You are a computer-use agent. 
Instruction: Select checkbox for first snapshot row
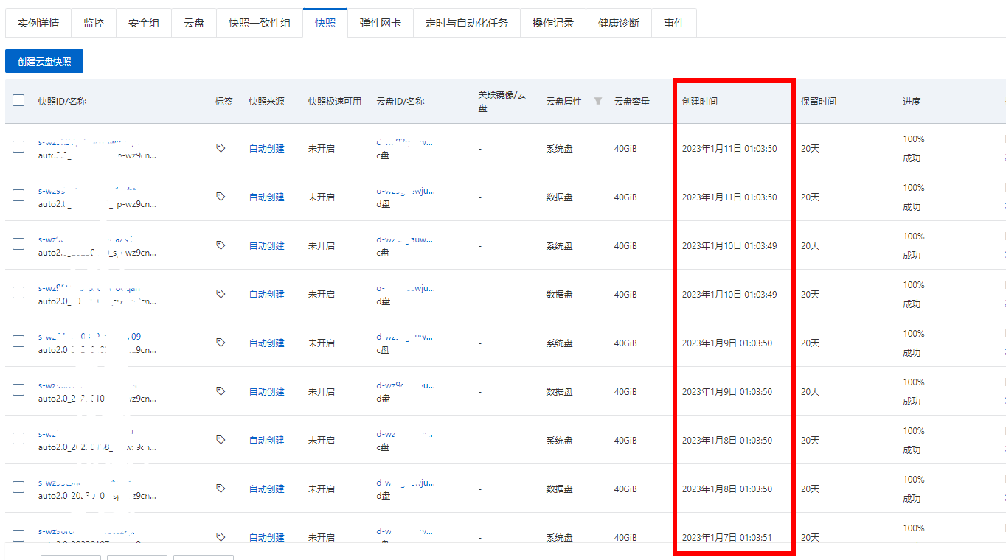[18, 147]
